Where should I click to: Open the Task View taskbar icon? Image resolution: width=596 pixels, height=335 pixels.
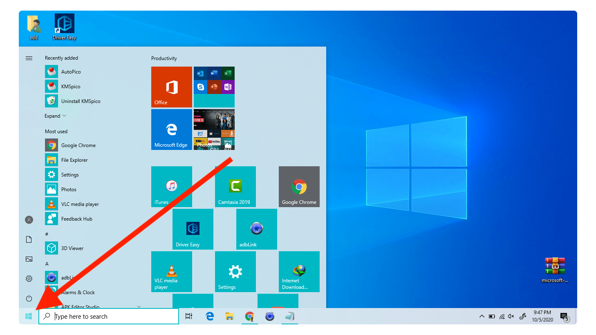click(189, 316)
